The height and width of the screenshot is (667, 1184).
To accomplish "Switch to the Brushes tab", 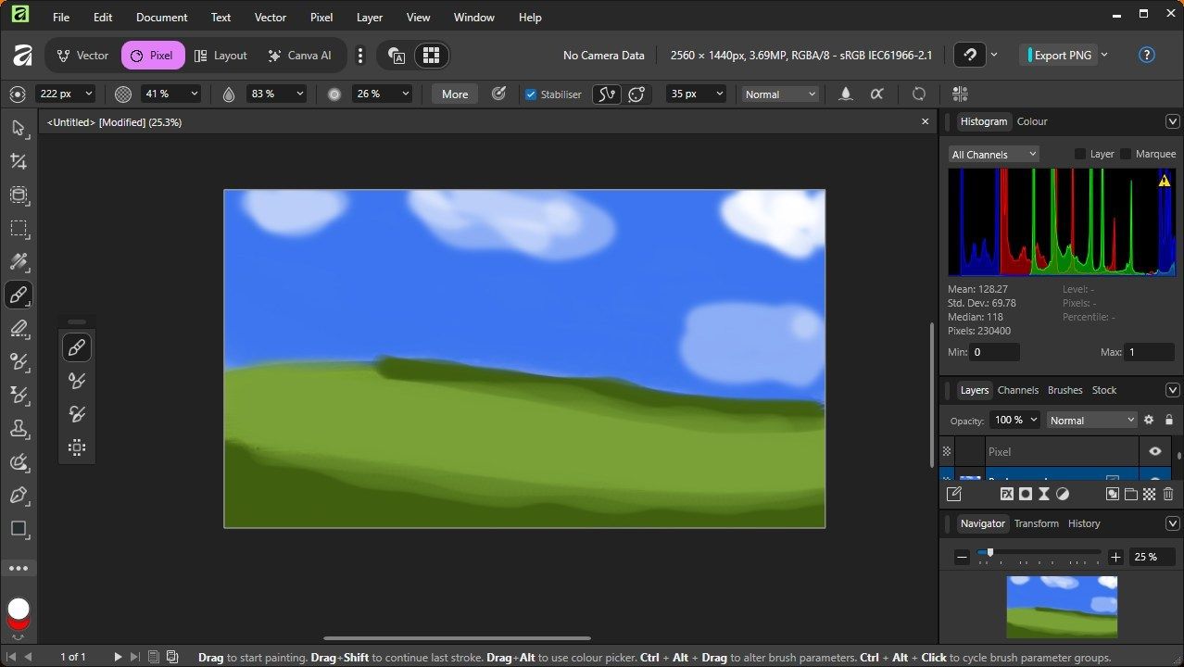I will [1064, 390].
